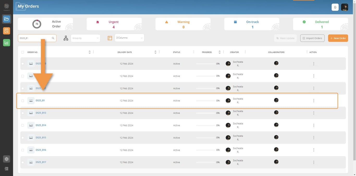This screenshot has width=356, height=176.
Task: Sort by Order No. column arrows
Action: [x=90, y=52]
